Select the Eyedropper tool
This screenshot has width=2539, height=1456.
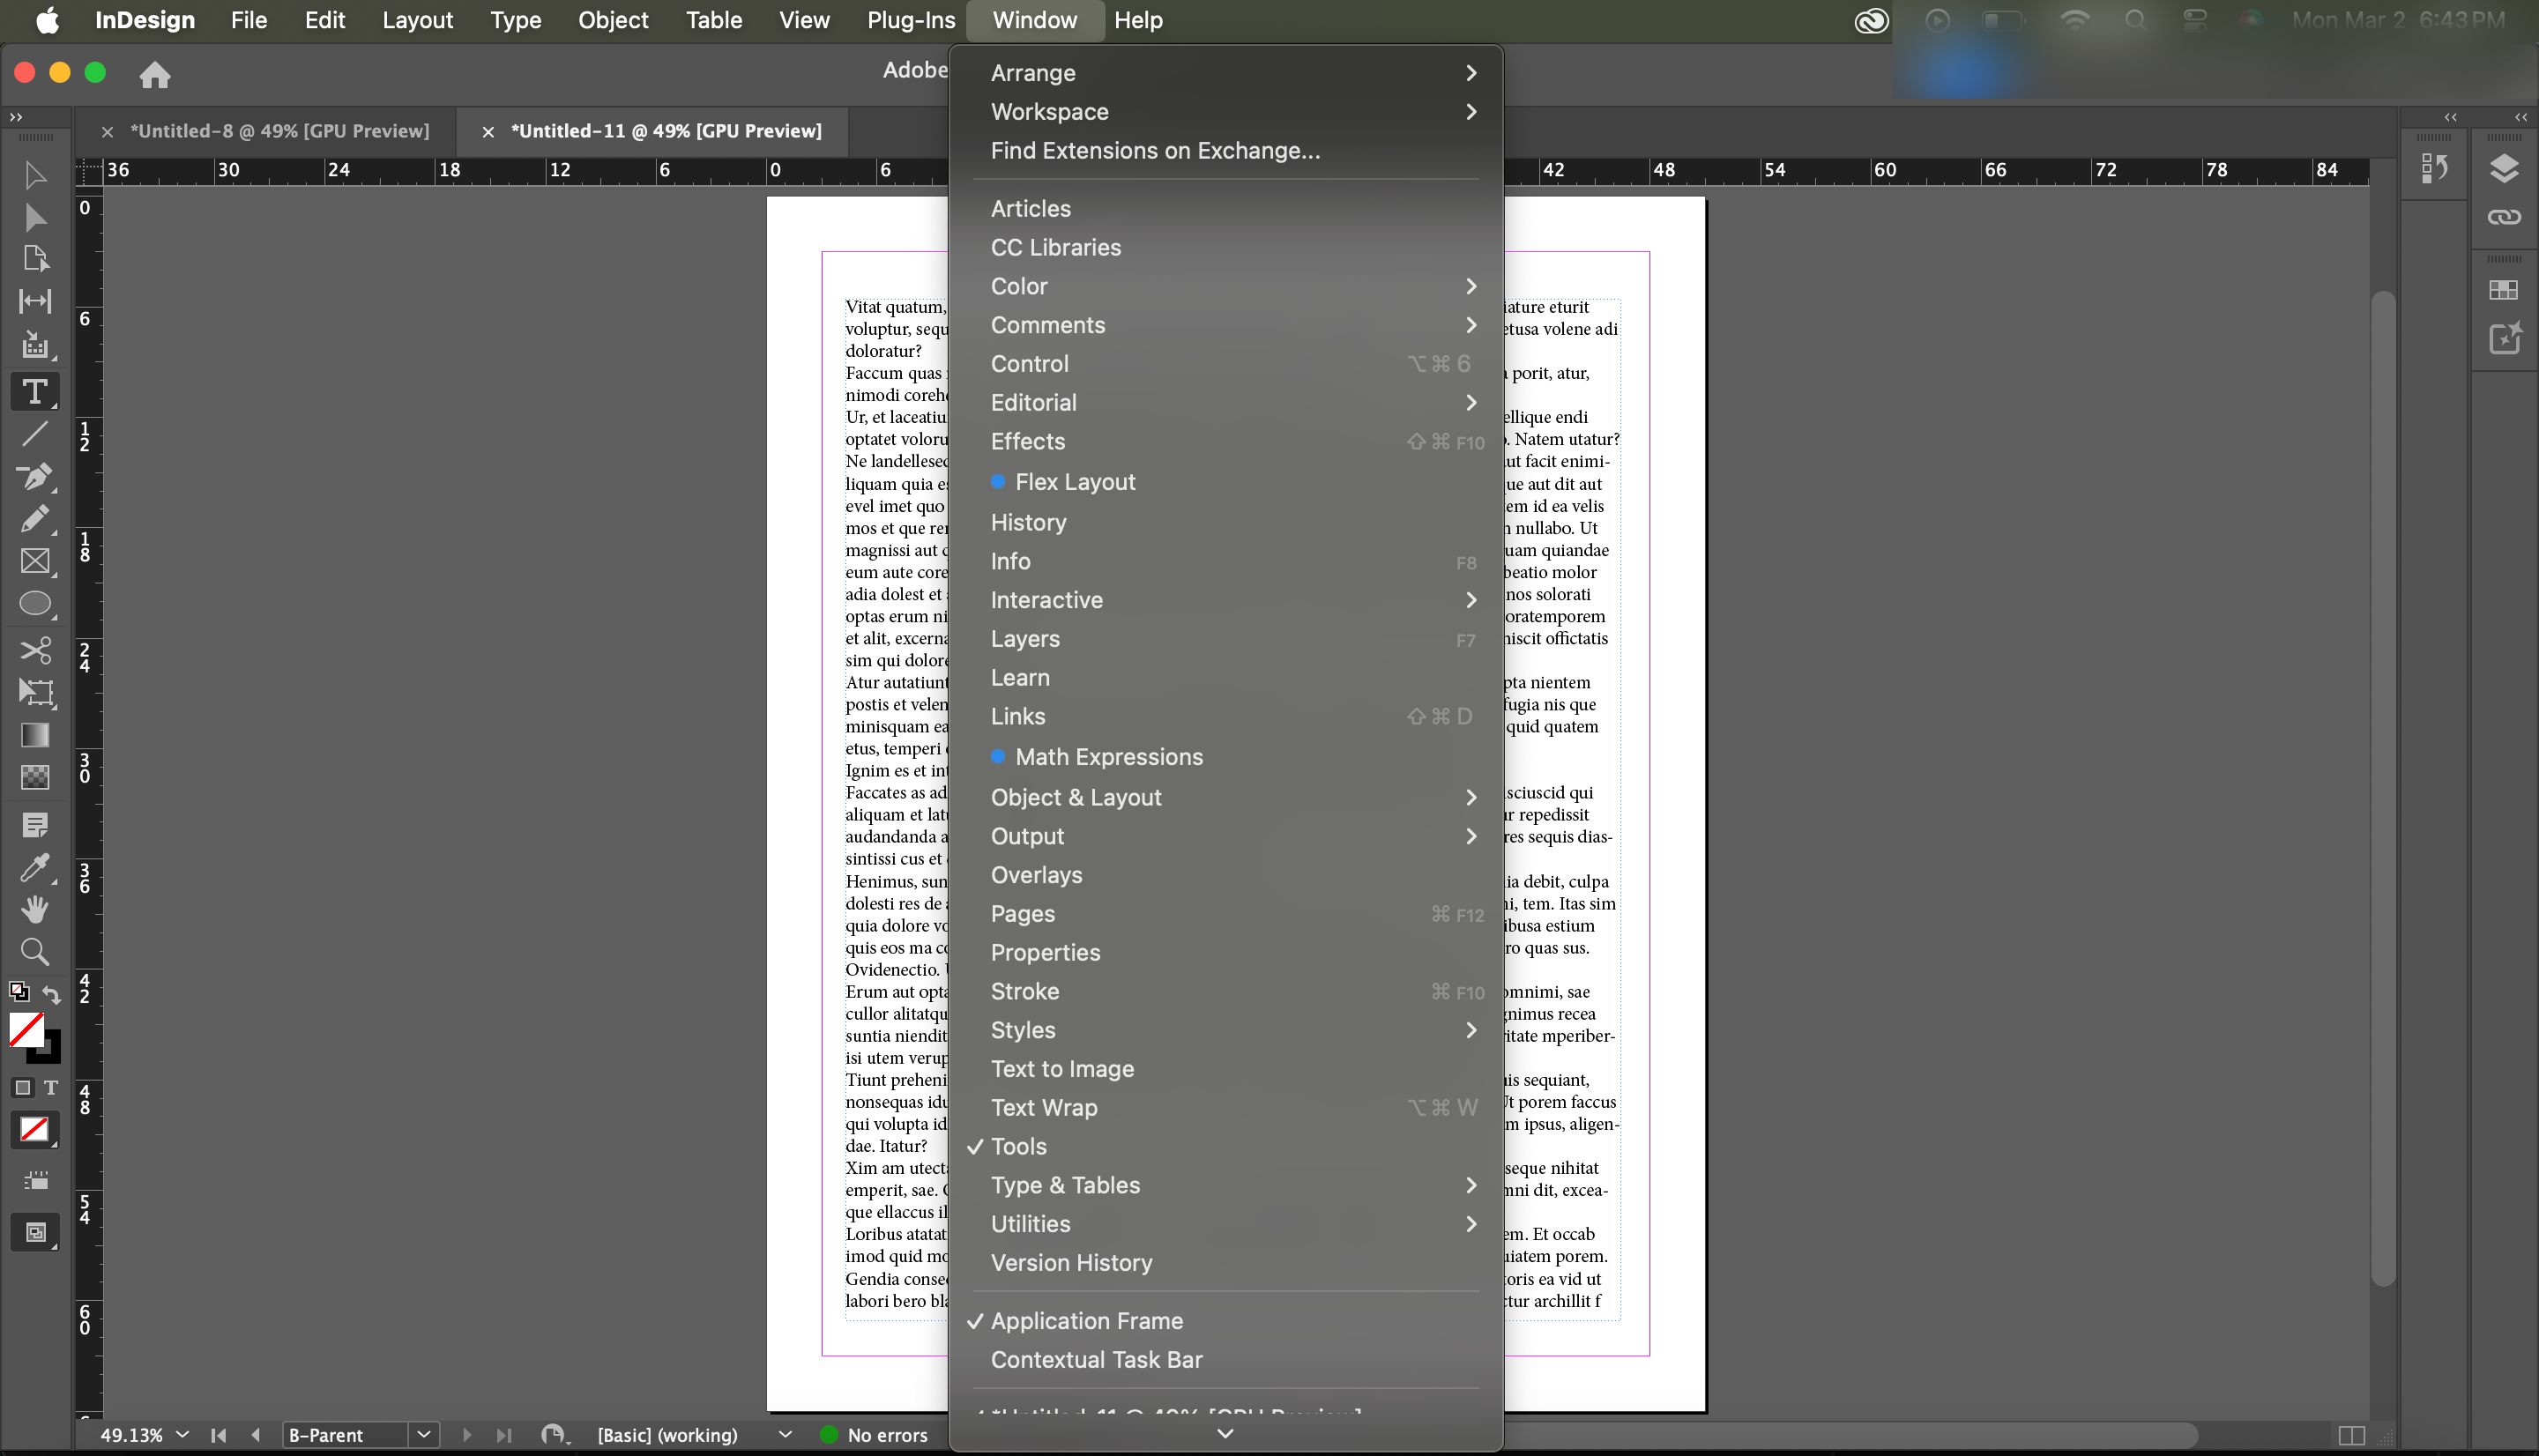[x=35, y=867]
